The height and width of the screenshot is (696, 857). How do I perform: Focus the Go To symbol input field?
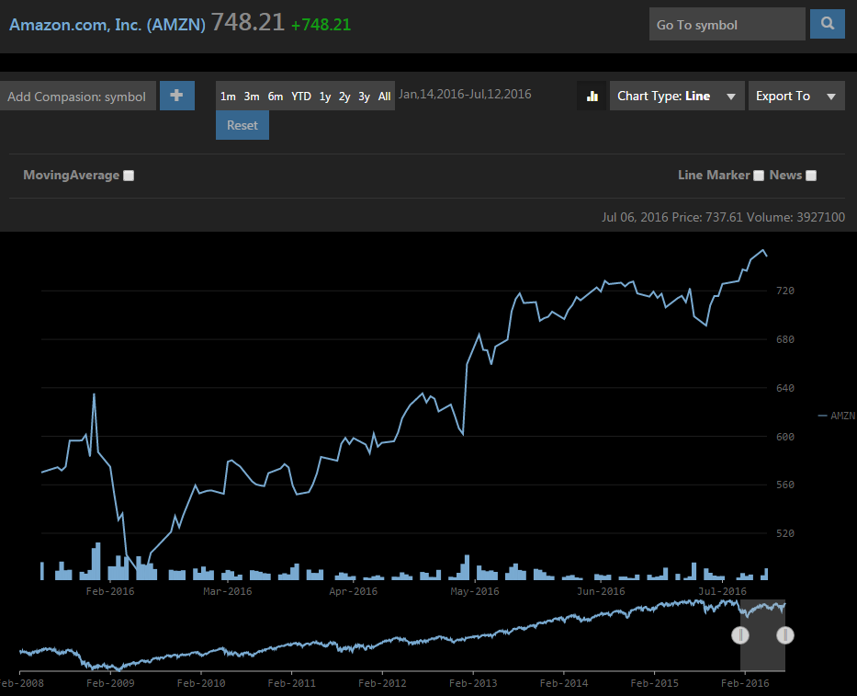727,24
